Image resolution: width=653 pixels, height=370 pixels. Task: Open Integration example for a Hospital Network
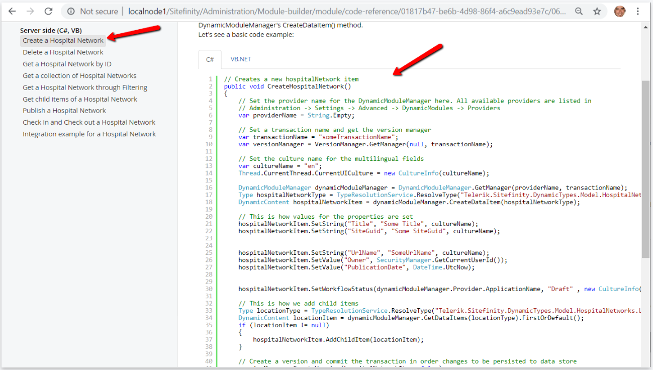(89, 134)
